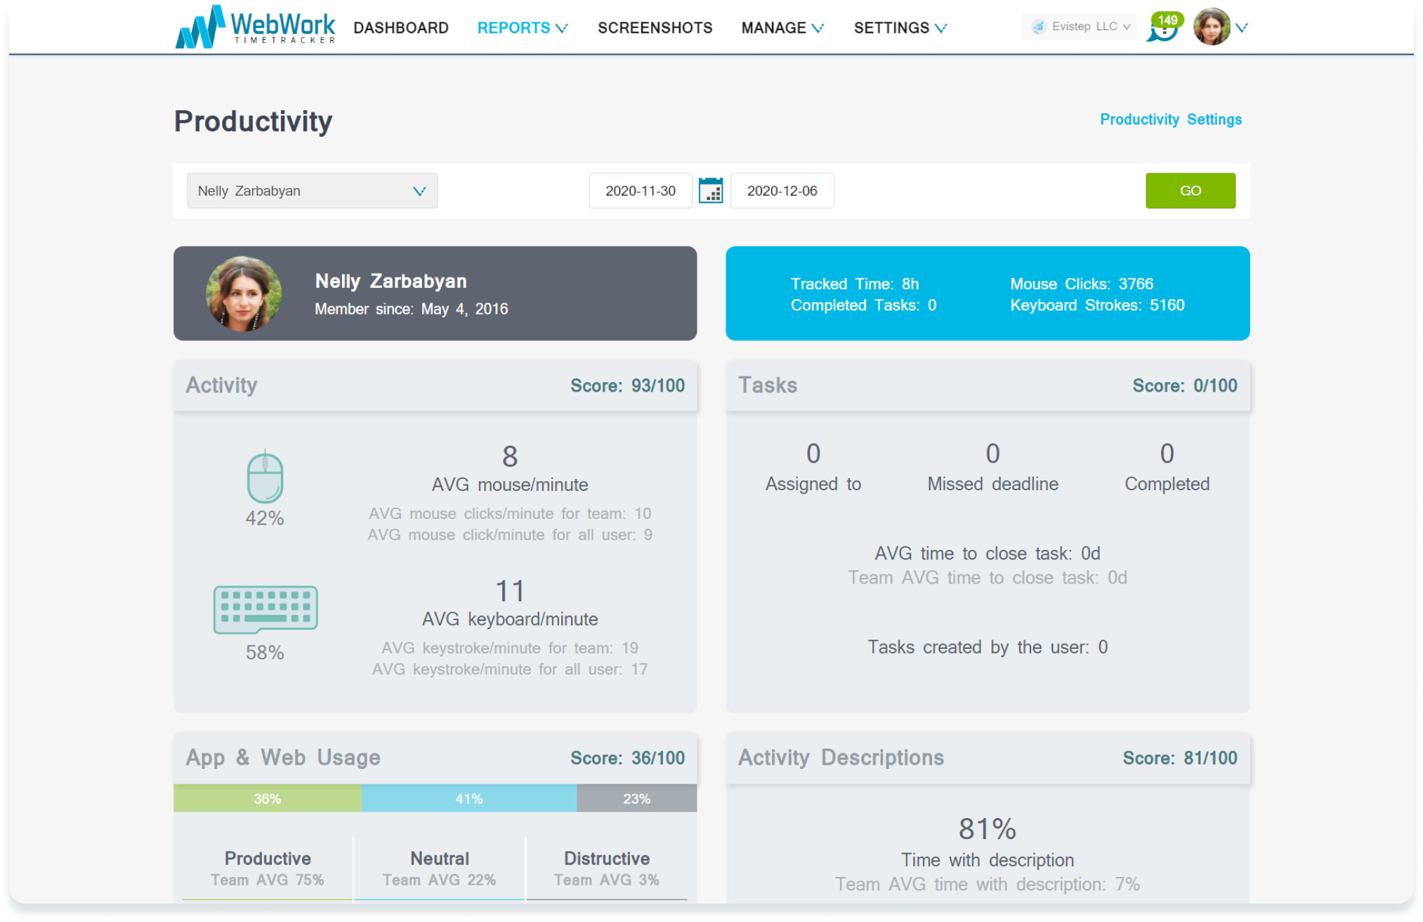Screen dimensions: 1423x922
Task: Click the Activity Descriptions panel title
Action: coord(841,757)
